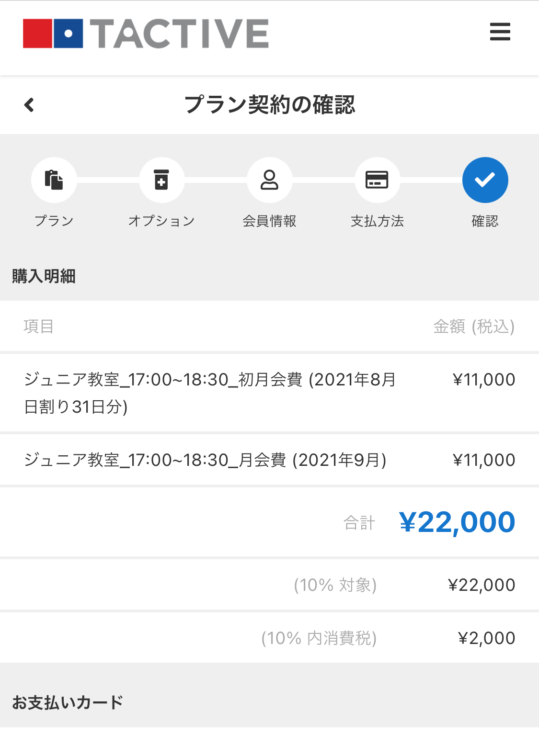The width and height of the screenshot is (539, 745).
Task: Click the オプション step label
Action: pos(161,221)
